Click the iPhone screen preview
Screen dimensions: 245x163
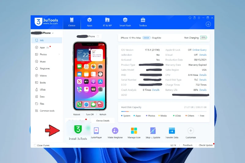click(90, 76)
